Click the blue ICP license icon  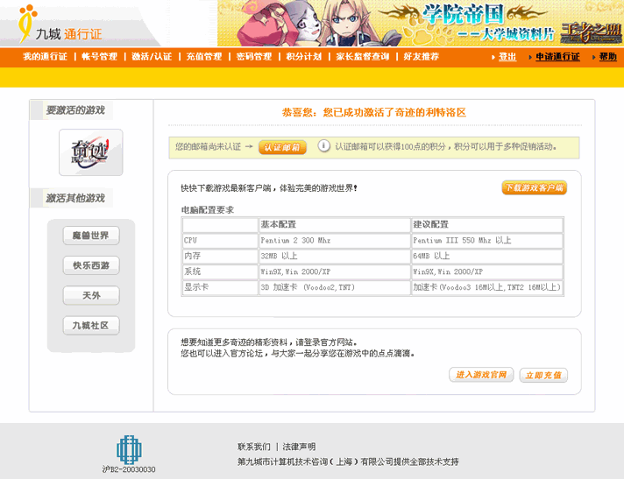(129, 450)
